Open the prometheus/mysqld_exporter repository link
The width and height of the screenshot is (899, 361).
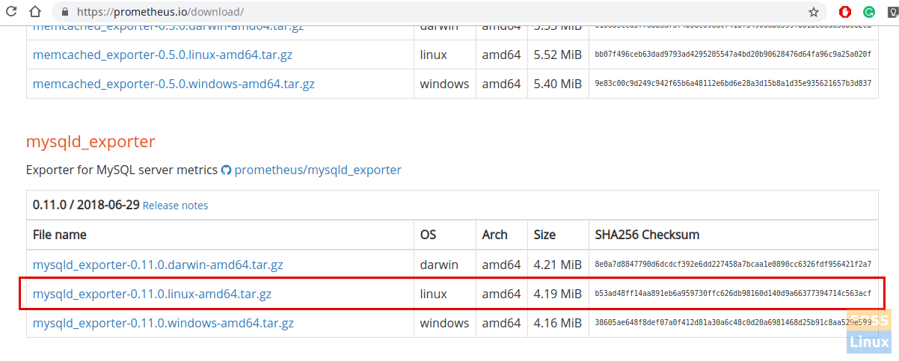[318, 170]
